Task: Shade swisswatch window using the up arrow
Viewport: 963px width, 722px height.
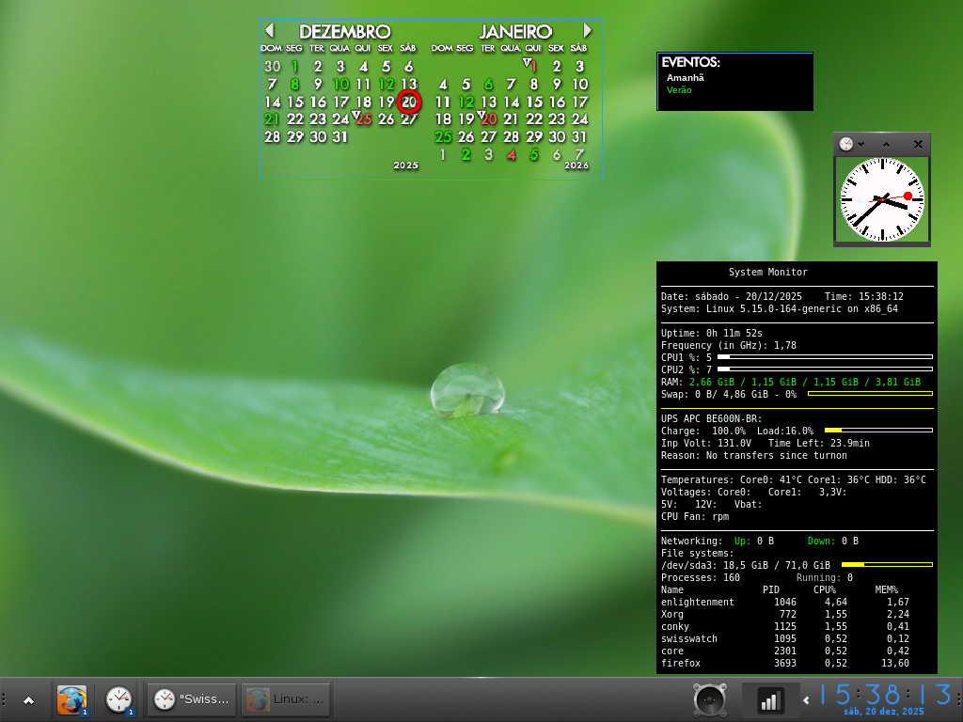Action: [x=886, y=144]
